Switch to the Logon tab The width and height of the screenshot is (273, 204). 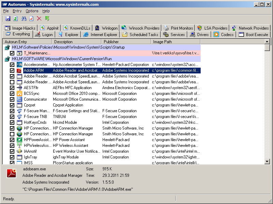(44, 35)
